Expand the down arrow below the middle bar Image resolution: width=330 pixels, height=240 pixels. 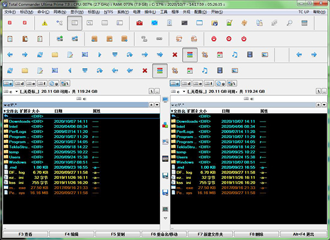pyautogui.click(x=165, y=219)
